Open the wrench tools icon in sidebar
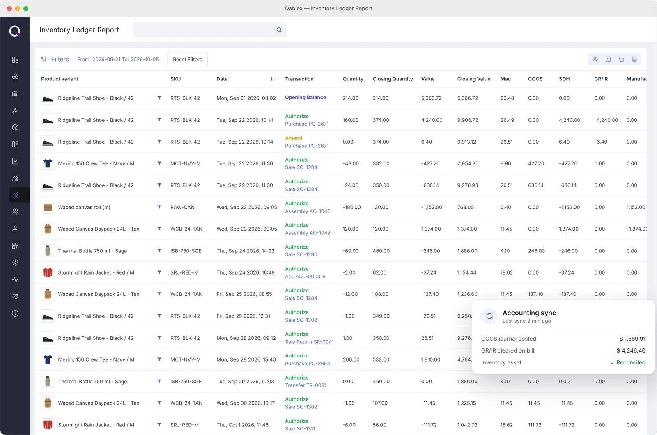 click(x=15, y=111)
